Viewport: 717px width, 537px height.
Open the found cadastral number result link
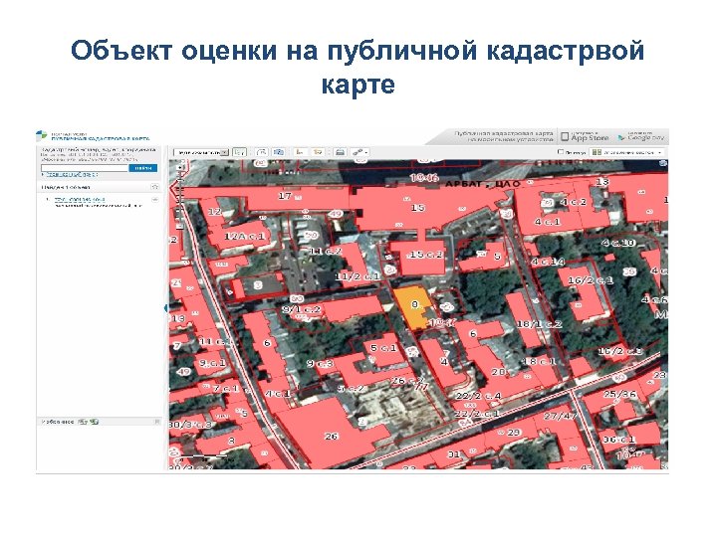(79, 200)
